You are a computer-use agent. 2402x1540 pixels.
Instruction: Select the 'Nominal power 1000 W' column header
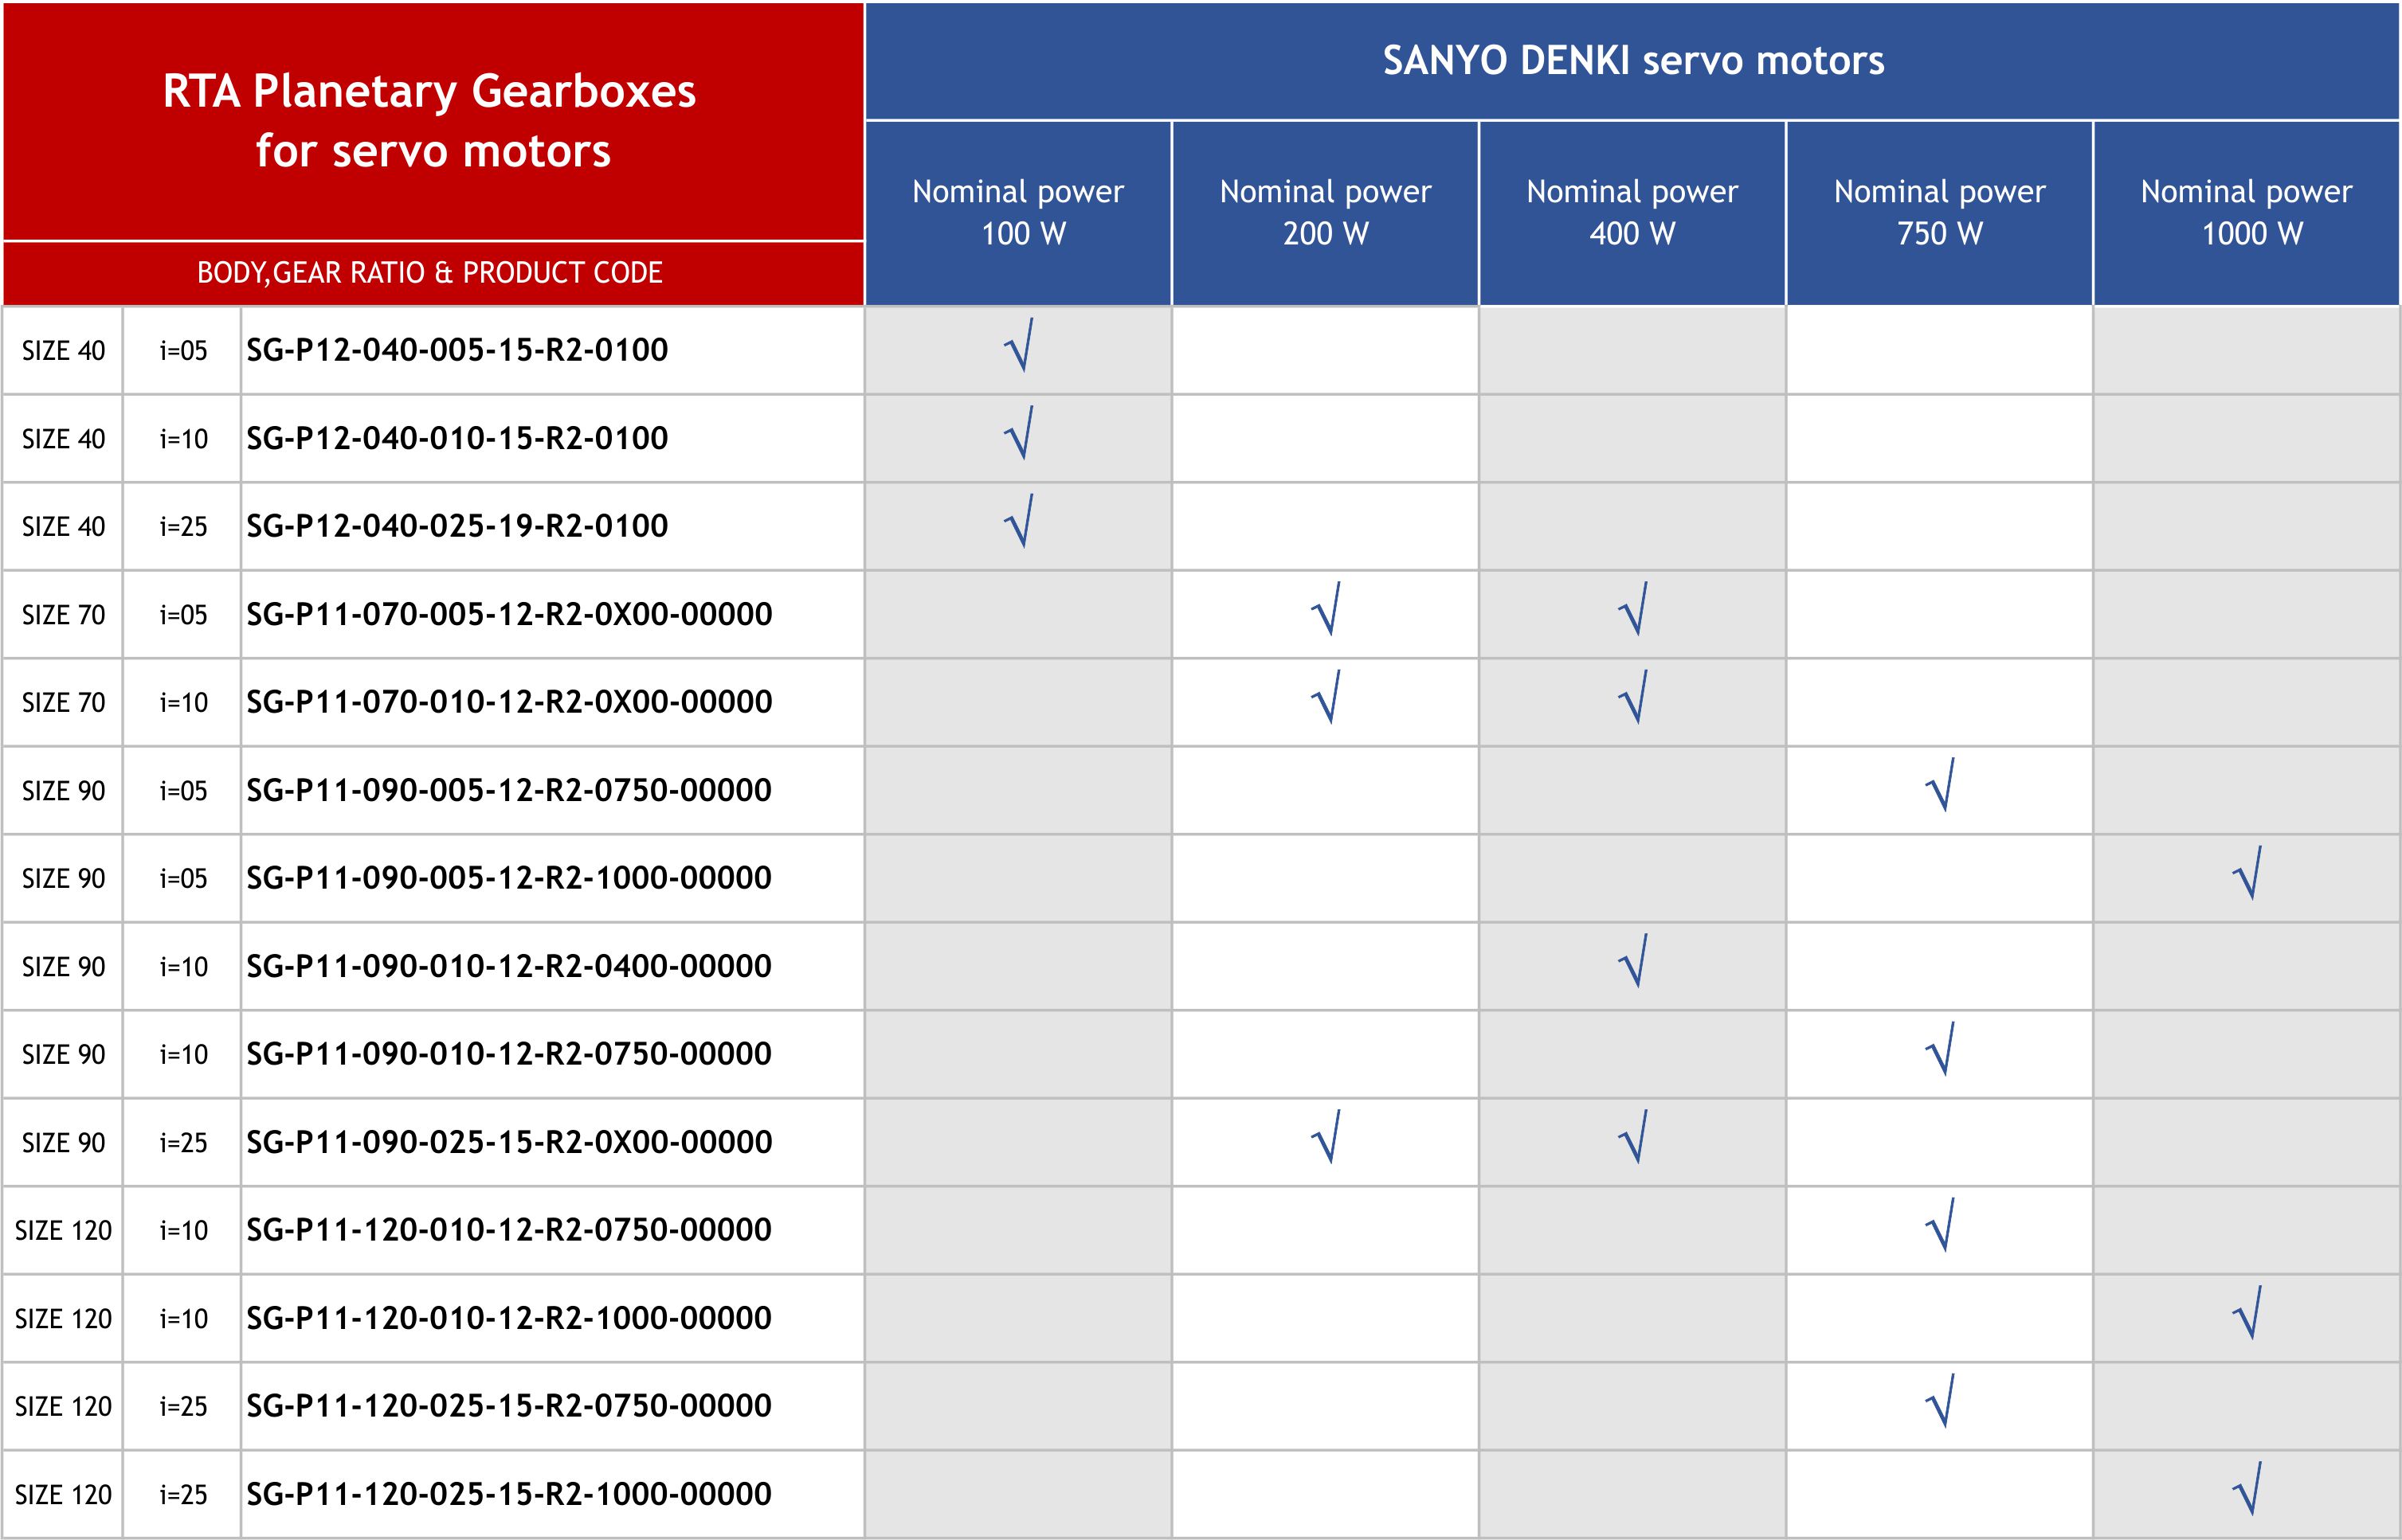click(2247, 212)
